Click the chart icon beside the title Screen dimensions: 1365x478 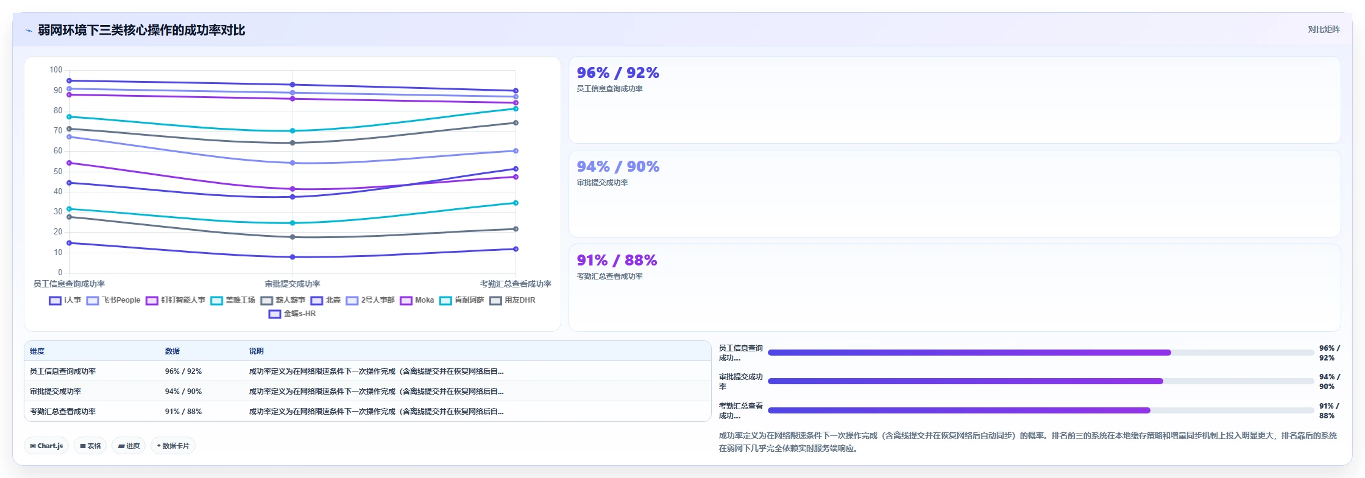tap(29, 30)
